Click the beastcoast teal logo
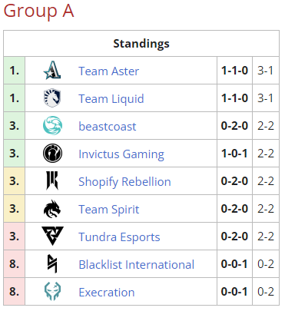Viewport: 285px width, 311px height. pyautogui.click(x=52, y=125)
